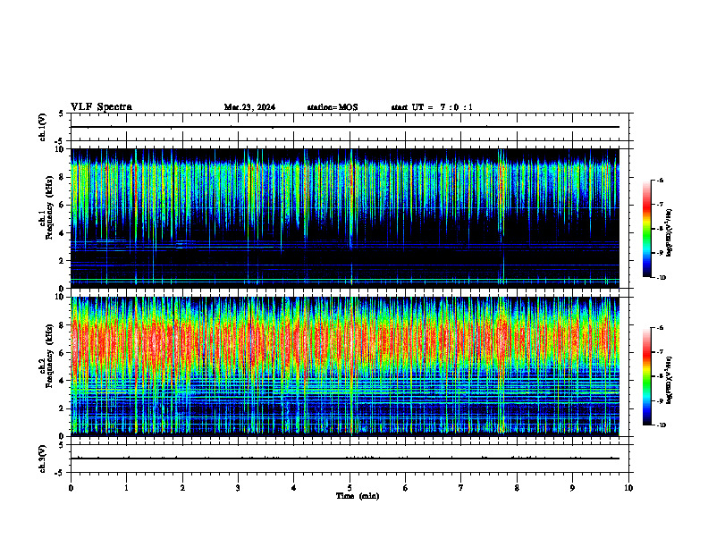Click time axis tick label "1"
Screen dimensions: 708x547
126,488
